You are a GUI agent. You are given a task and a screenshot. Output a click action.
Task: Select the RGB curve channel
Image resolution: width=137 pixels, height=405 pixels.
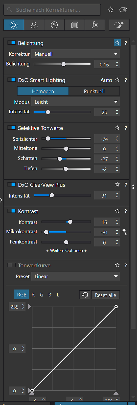click(22, 295)
